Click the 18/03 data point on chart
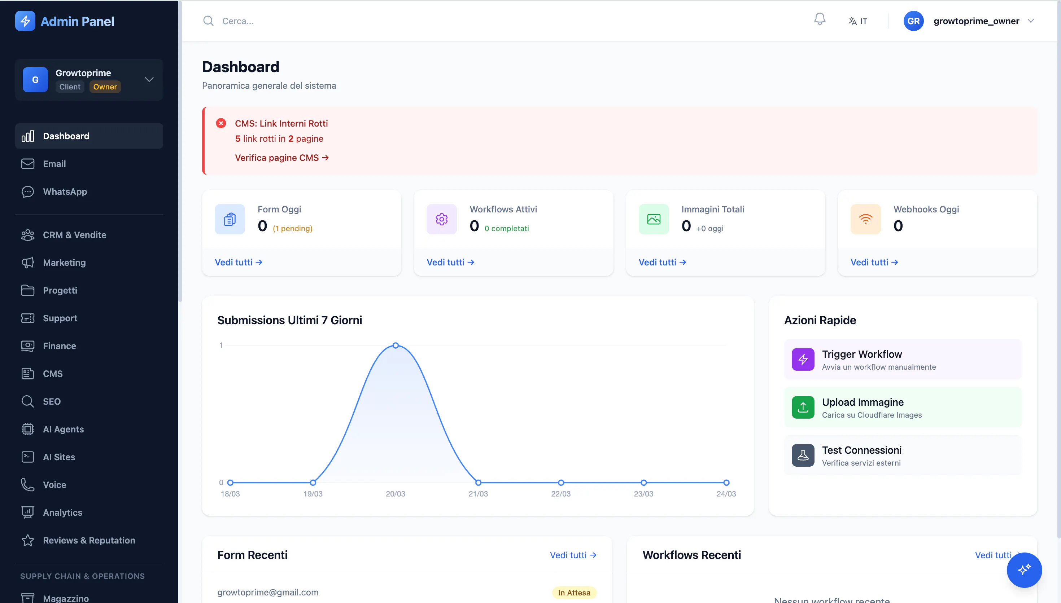 click(x=230, y=483)
